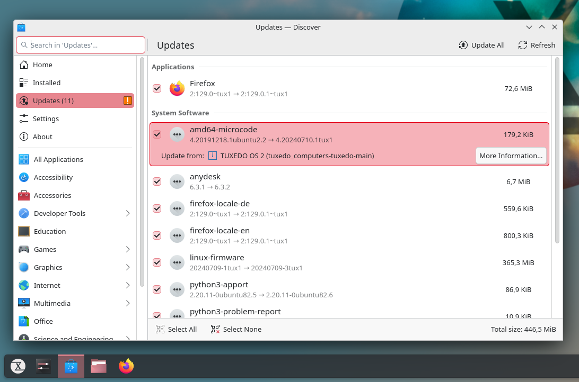Click the 365,3 MiB linux-firmware size
The height and width of the screenshot is (382, 579).
[x=518, y=262]
